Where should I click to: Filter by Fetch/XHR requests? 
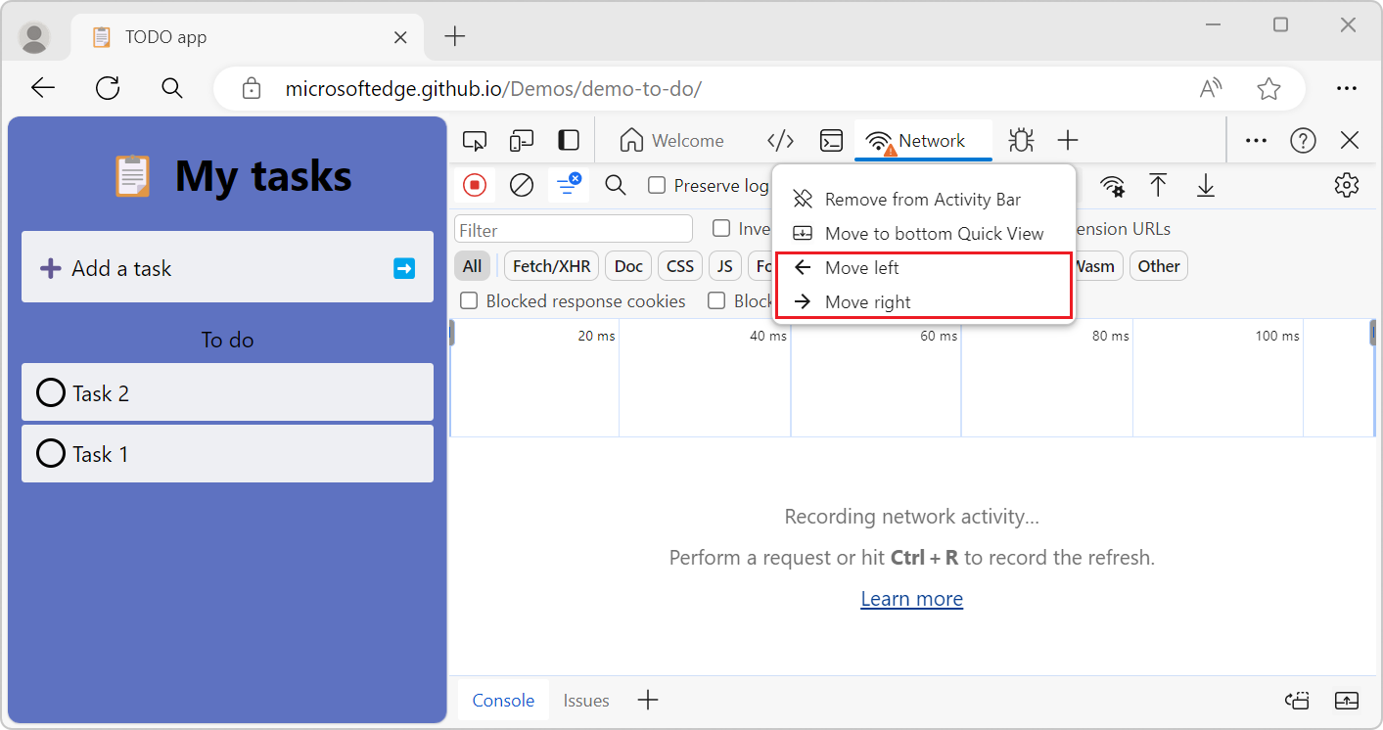click(551, 266)
